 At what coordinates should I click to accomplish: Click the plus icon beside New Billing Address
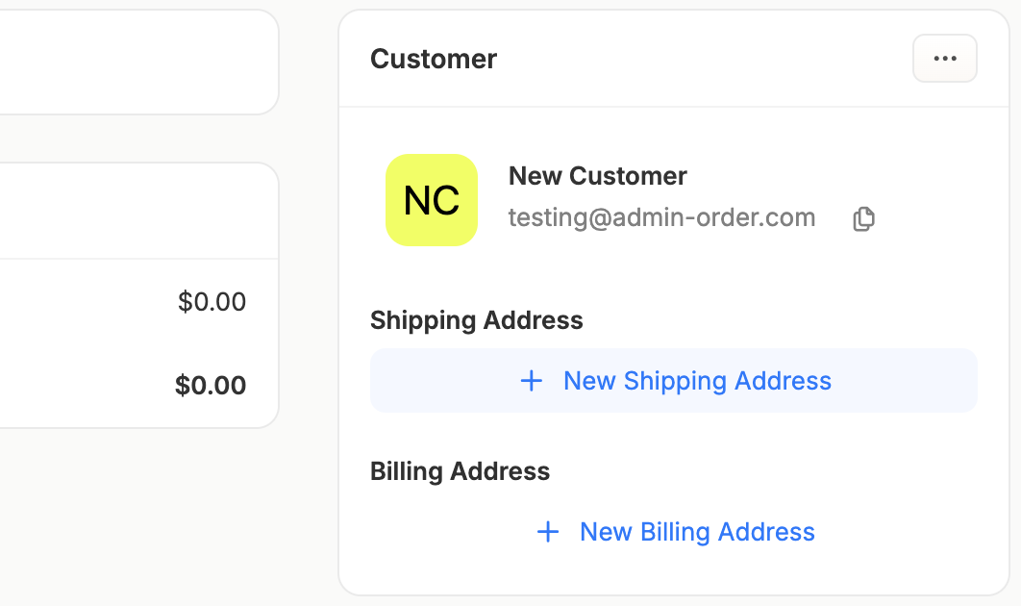click(x=548, y=532)
